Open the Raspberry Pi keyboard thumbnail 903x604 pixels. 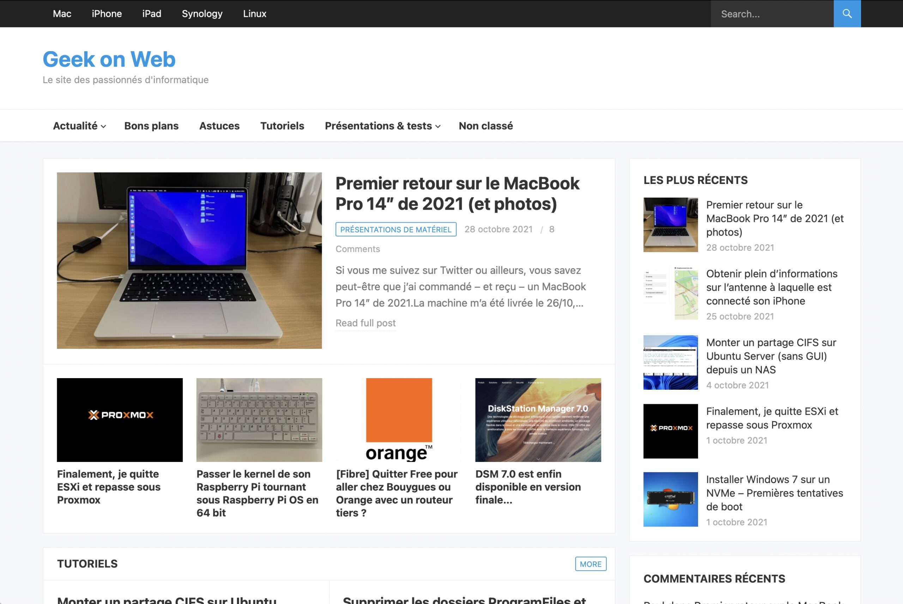tap(259, 420)
